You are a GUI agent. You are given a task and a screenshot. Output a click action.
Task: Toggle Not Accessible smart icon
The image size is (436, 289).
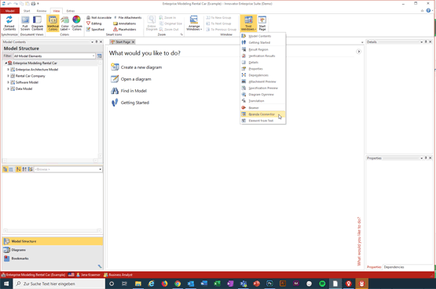99,17
